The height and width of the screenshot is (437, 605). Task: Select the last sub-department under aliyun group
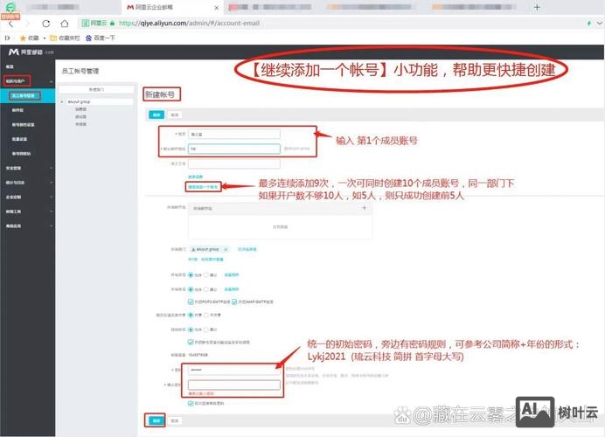[80, 124]
